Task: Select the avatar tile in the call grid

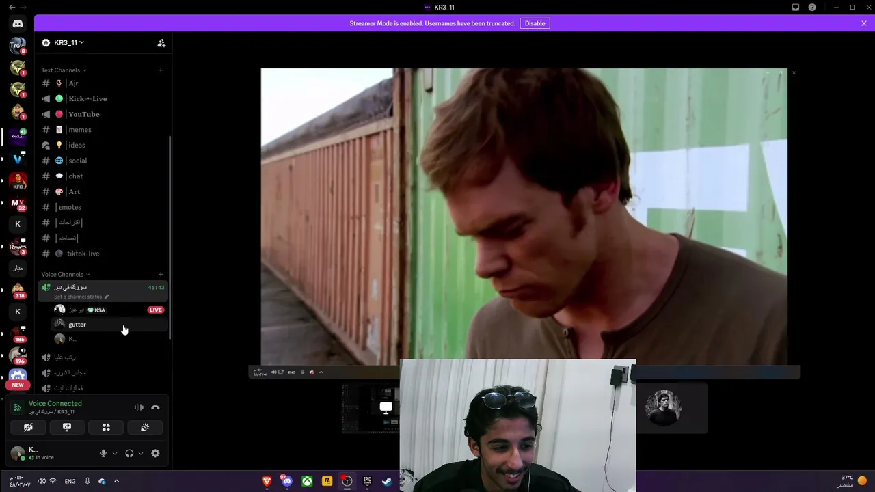Action: (672, 407)
